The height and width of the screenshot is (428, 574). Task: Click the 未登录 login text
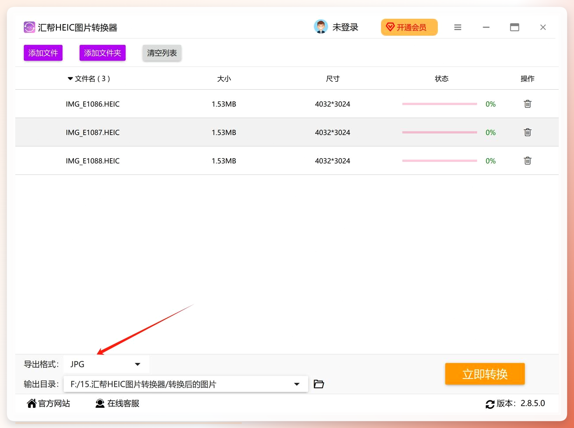[x=345, y=27]
